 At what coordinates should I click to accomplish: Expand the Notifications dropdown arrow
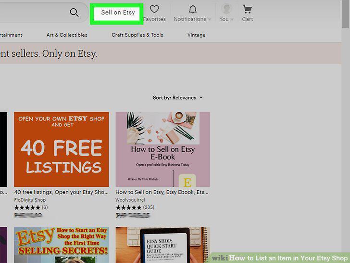point(210,19)
